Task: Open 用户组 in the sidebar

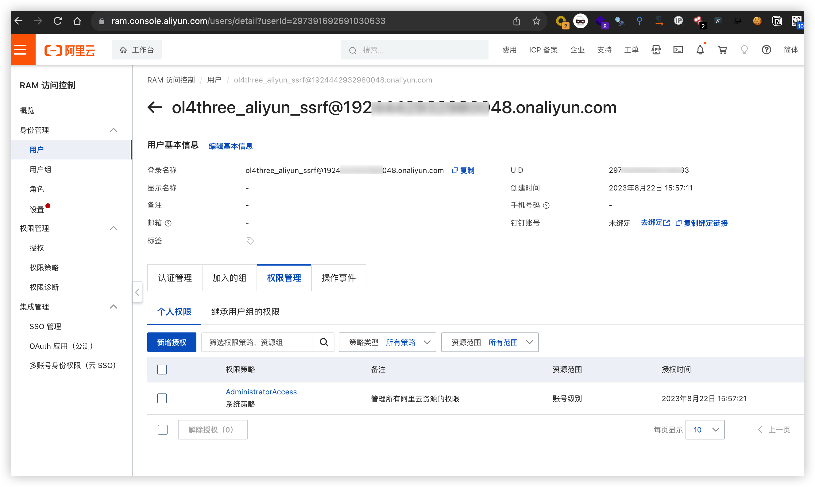Action: [41, 170]
